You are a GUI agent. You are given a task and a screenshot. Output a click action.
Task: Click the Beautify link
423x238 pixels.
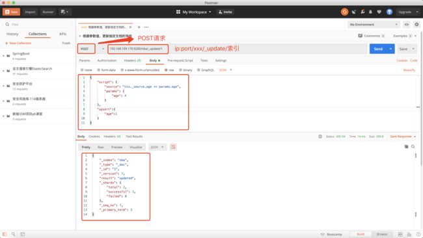(409, 70)
